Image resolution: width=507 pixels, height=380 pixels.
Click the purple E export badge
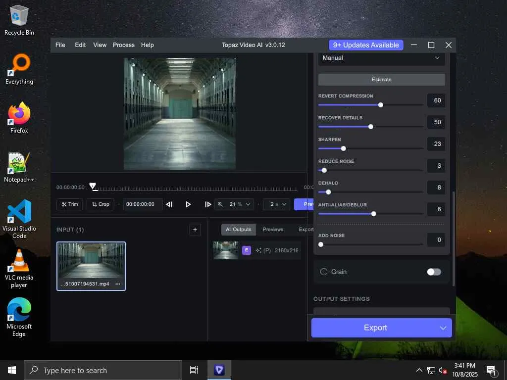click(247, 250)
